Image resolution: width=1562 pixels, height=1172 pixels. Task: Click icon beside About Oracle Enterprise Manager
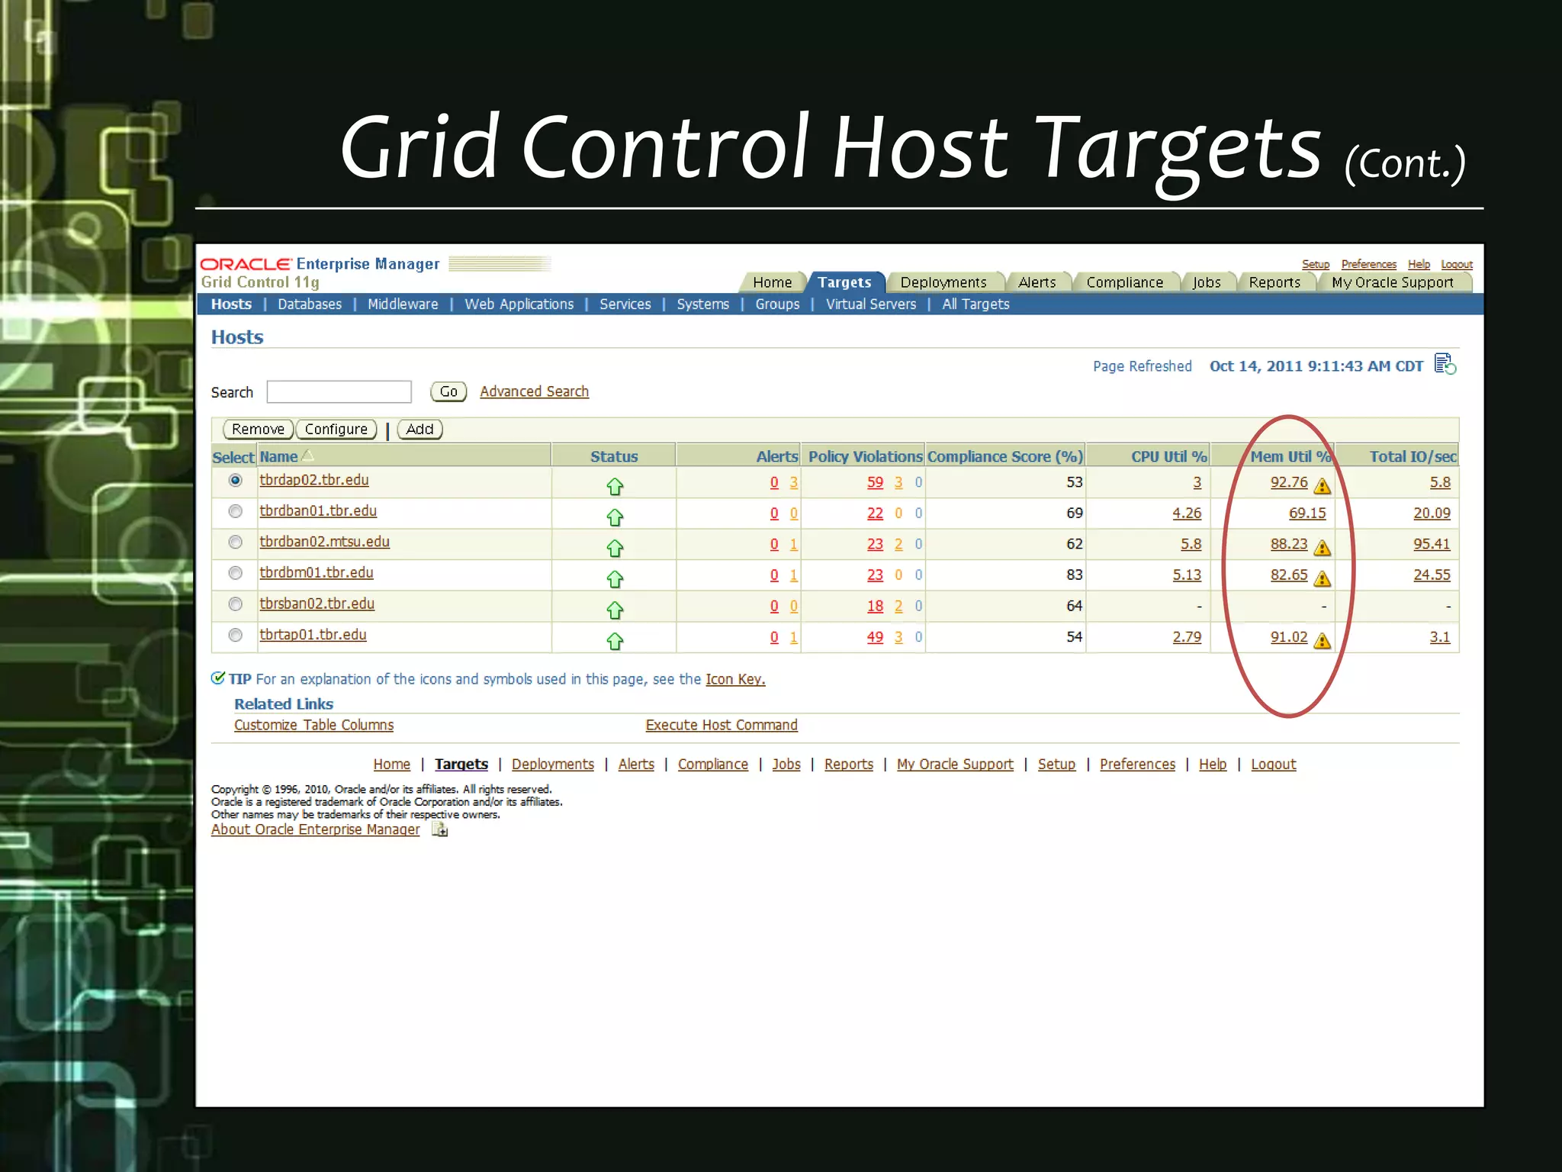point(440,829)
